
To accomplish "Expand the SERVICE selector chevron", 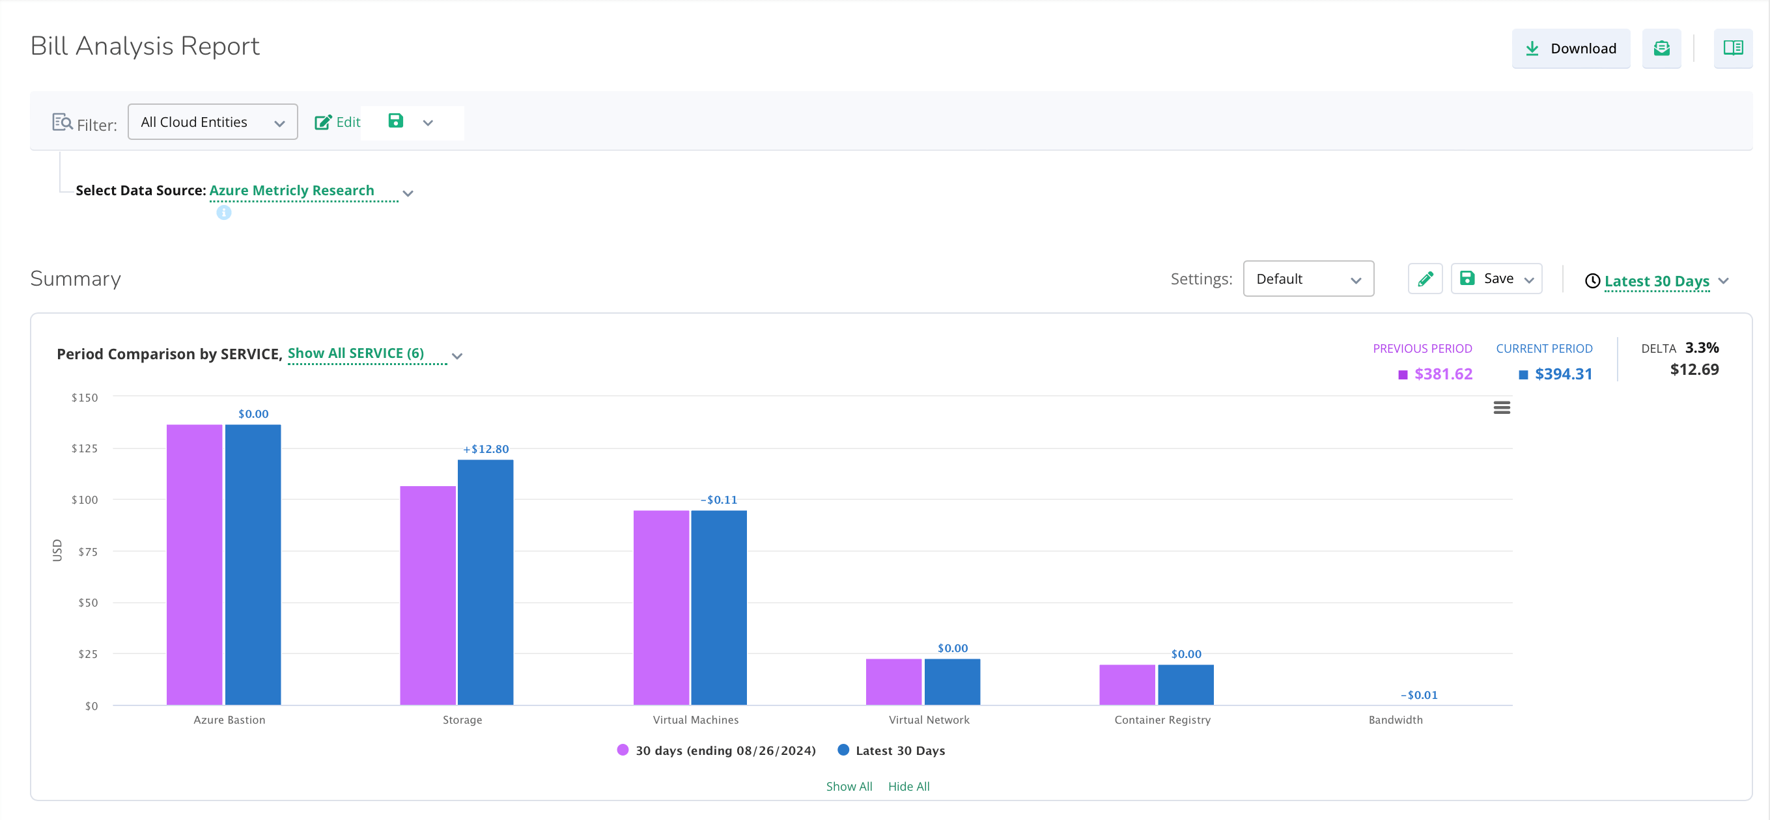I will tap(457, 356).
